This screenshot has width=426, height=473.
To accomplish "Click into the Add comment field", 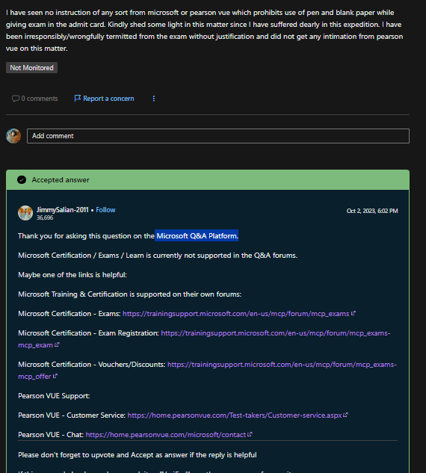I will (x=218, y=136).
